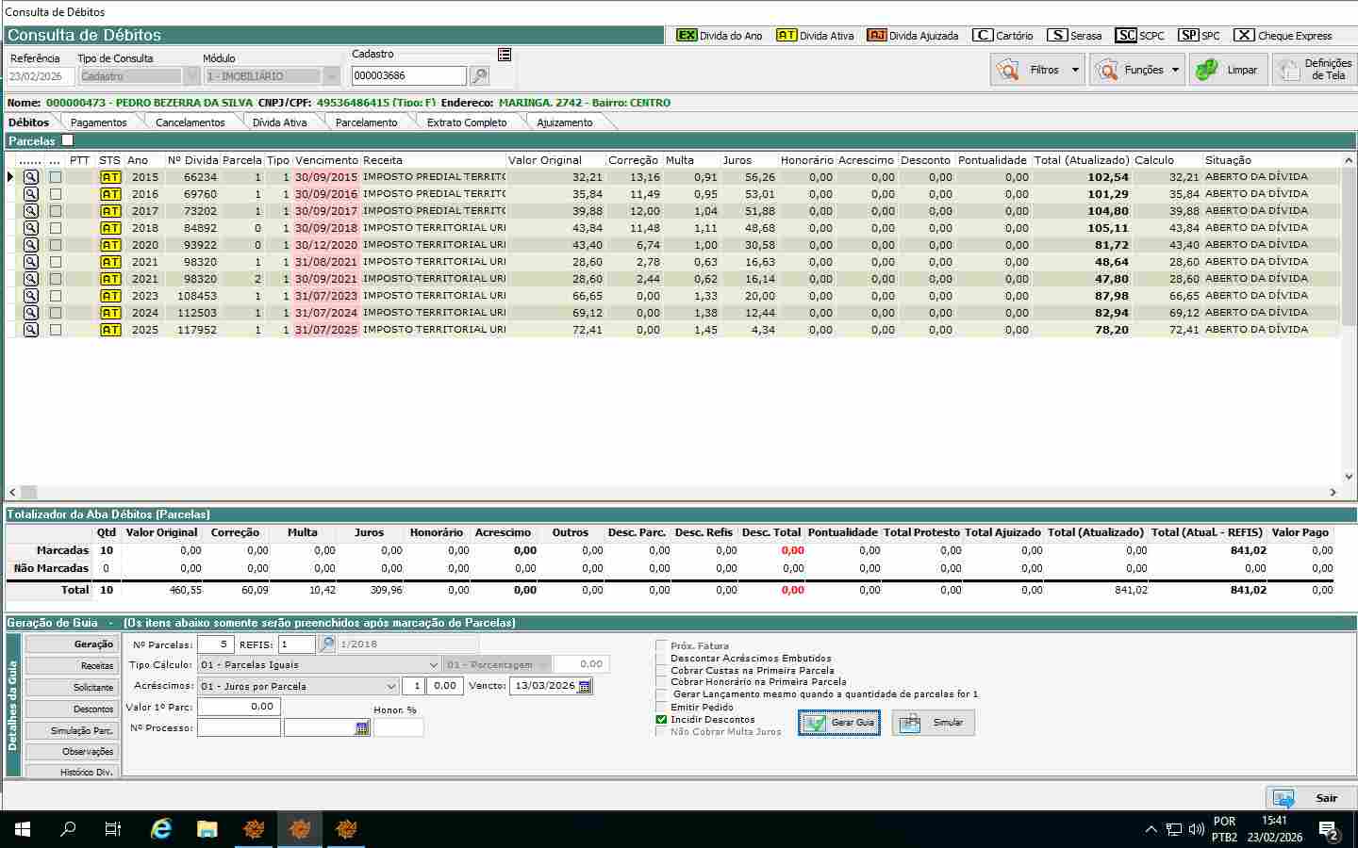
Task: Click the Gerar Guia button
Action: [x=839, y=723]
